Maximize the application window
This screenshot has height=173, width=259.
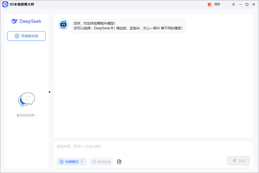pyautogui.click(x=247, y=4)
